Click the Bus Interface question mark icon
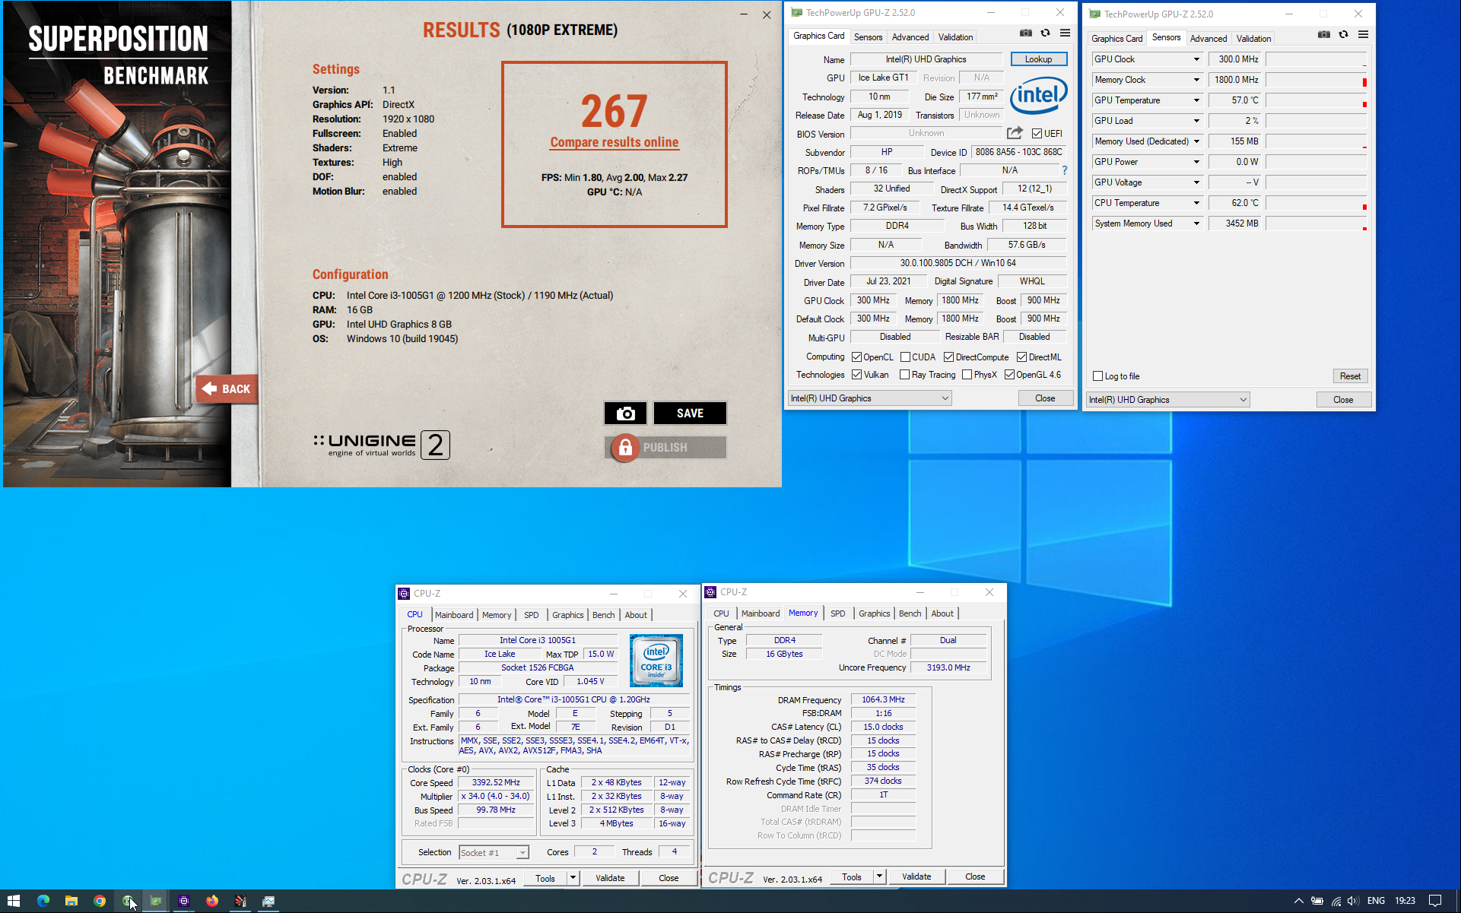The height and width of the screenshot is (913, 1461). pos(1065,170)
